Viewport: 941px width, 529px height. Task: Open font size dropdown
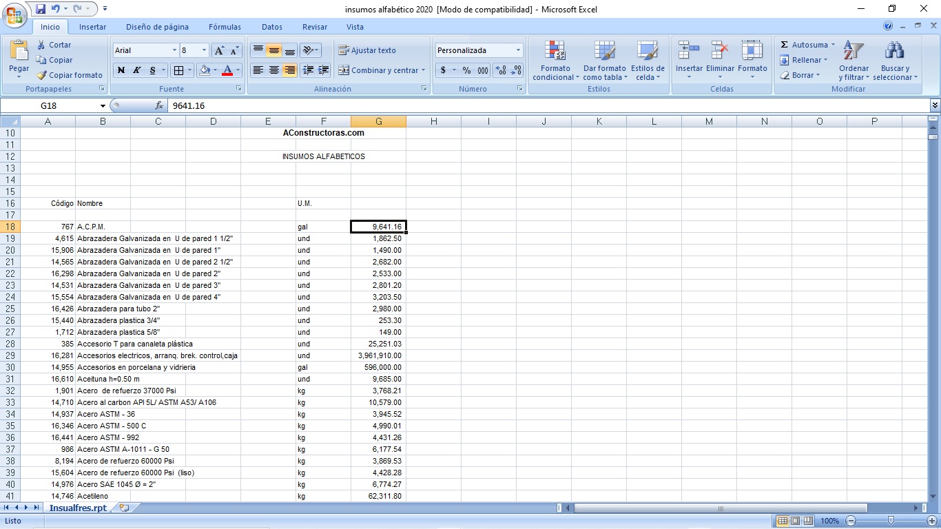(x=205, y=50)
